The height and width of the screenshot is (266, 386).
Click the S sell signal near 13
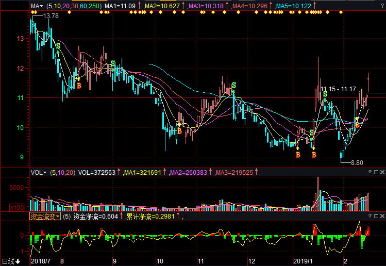58,46
